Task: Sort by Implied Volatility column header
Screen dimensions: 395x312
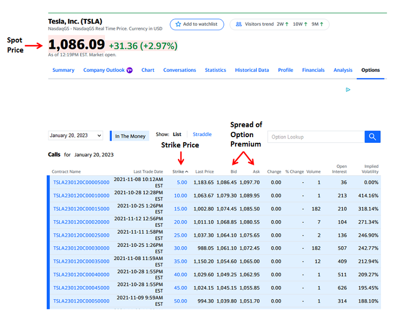Action: pos(371,169)
